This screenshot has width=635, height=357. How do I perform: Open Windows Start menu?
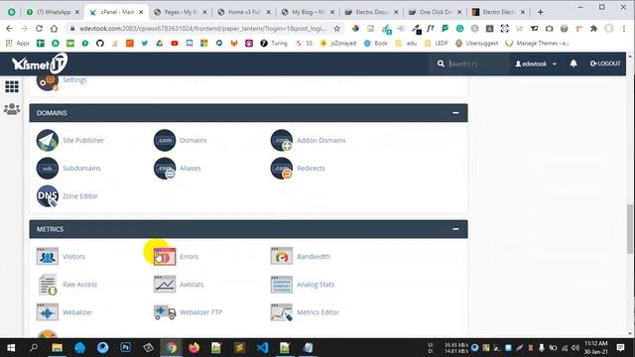click(11, 348)
